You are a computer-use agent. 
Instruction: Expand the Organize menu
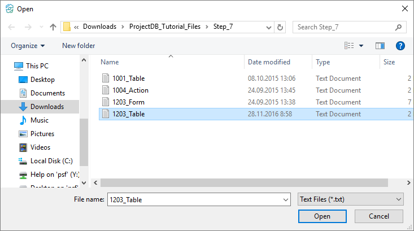28,46
